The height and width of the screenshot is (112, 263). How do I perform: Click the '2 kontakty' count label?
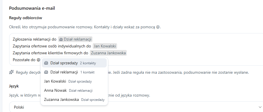[88, 63]
